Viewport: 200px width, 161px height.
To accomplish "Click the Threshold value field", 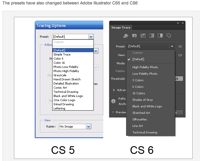I will pos(179,79).
